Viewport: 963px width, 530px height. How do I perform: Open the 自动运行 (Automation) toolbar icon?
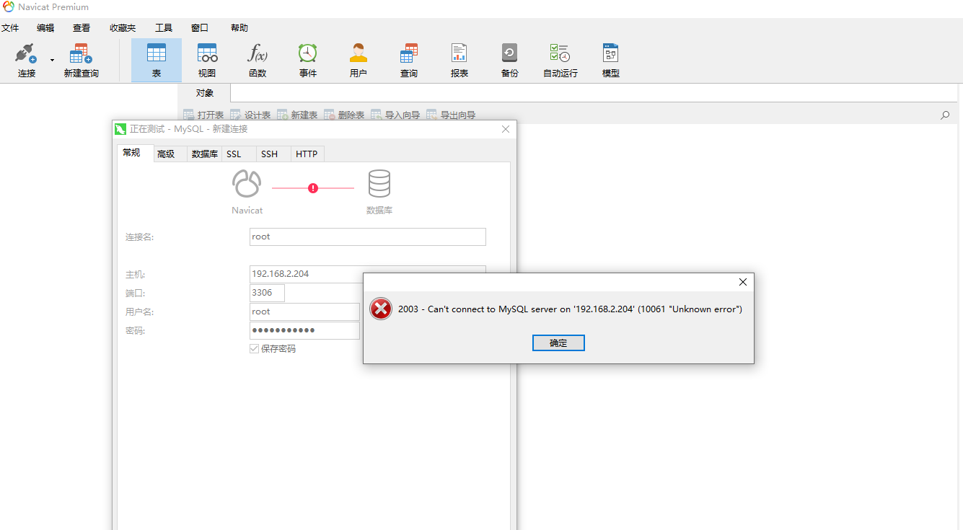pos(560,61)
